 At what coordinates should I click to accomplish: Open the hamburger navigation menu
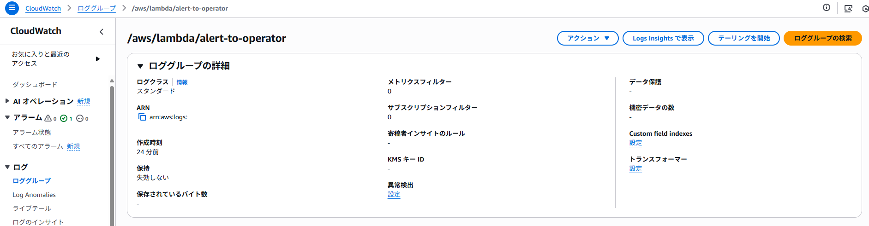pyautogui.click(x=12, y=8)
